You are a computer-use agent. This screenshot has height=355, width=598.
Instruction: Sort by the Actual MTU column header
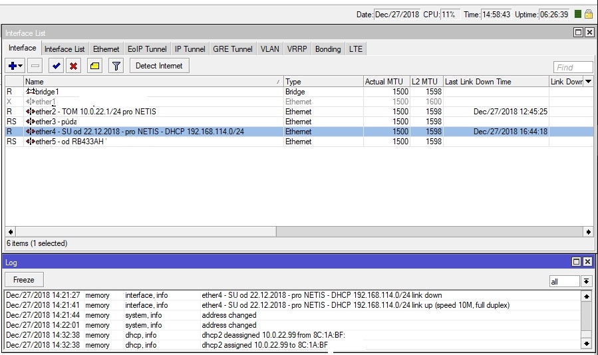(386, 81)
